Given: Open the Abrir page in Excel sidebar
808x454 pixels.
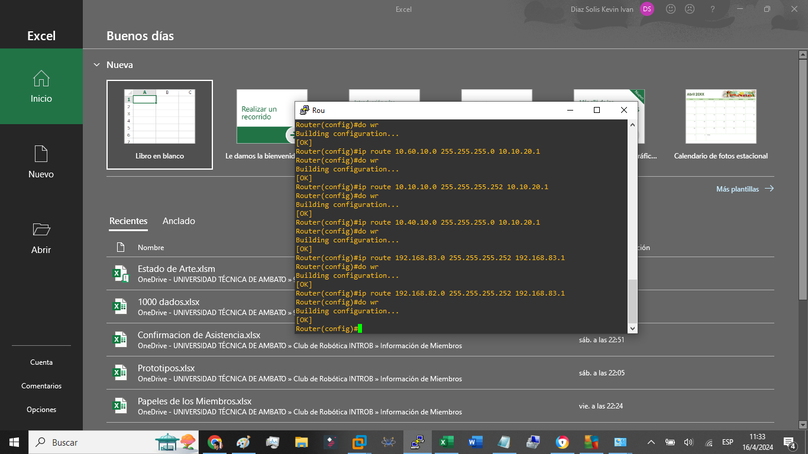Looking at the screenshot, I should (x=41, y=238).
